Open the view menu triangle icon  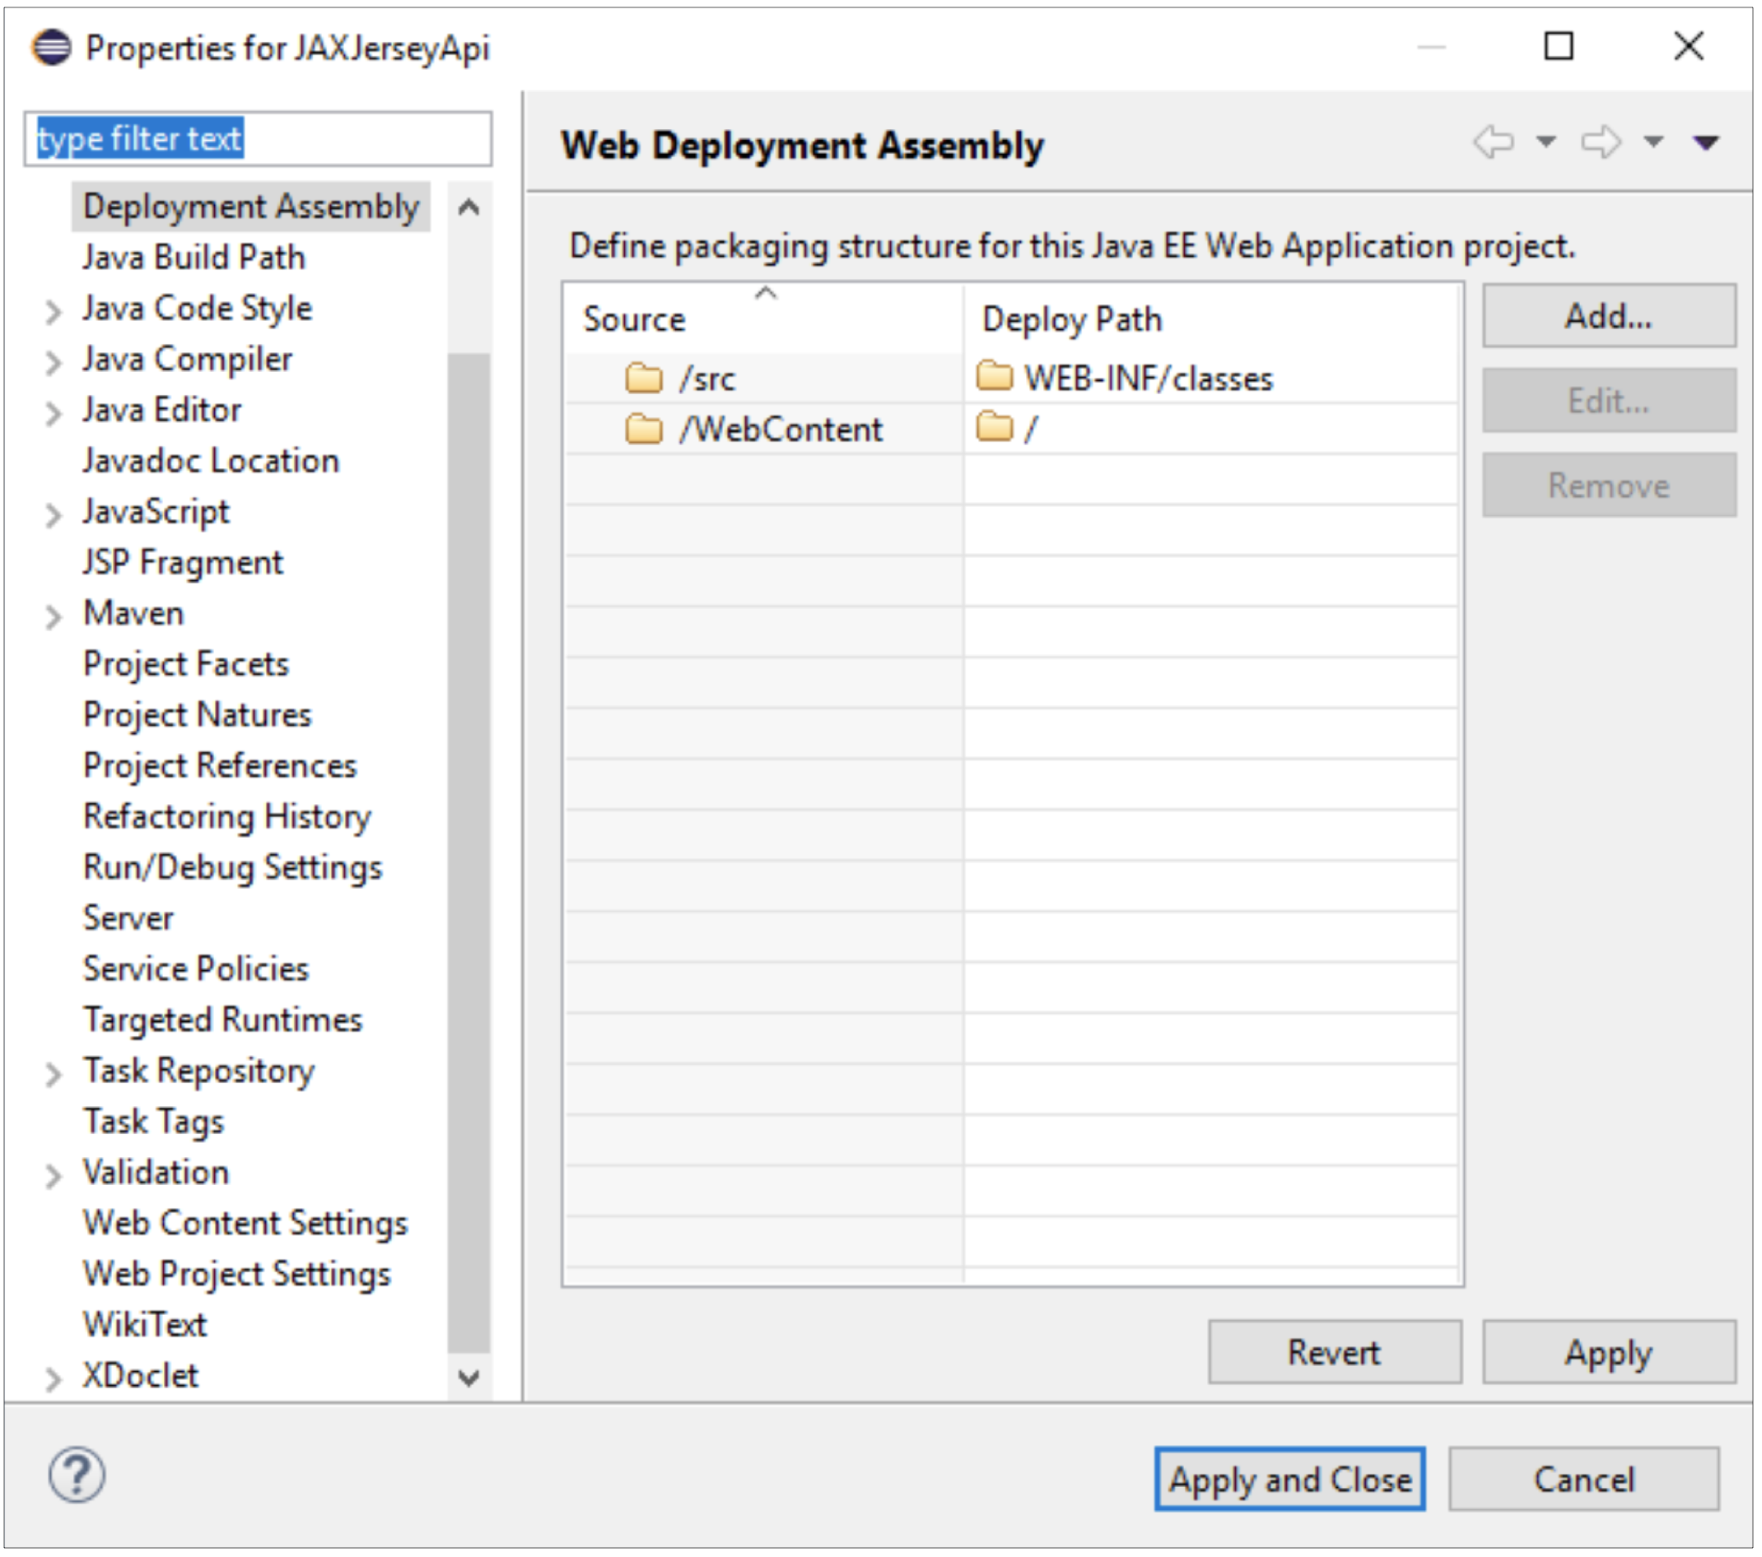coord(1706,142)
